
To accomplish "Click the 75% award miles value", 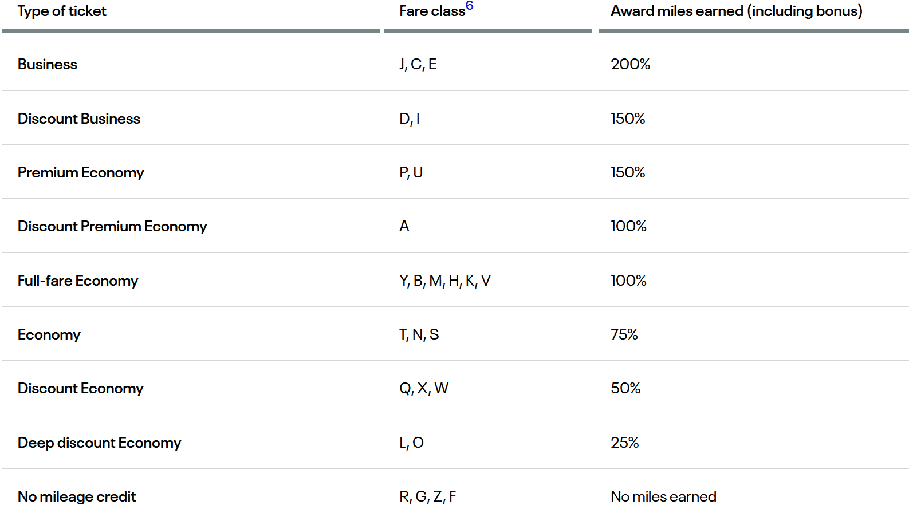I will pyautogui.click(x=624, y=334).
